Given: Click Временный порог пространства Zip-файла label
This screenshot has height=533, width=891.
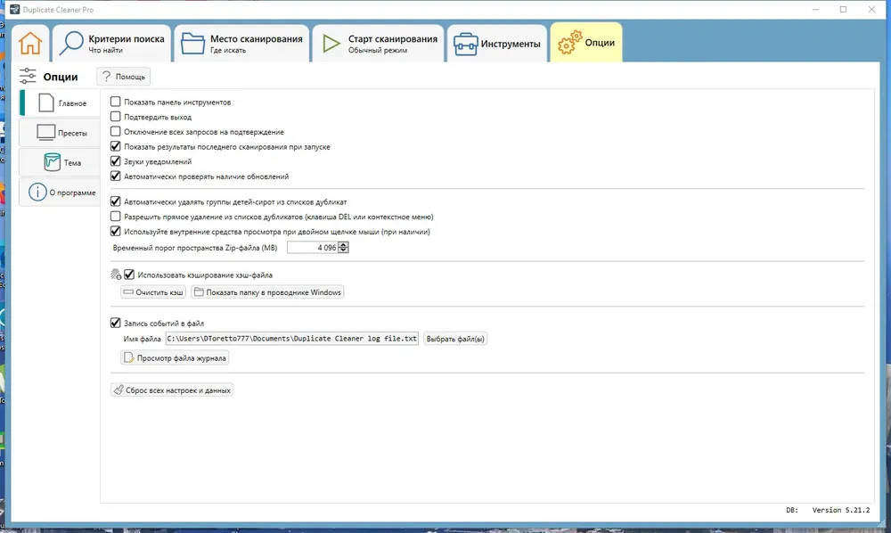Looking at the screenshot, I should coord(195,248).
